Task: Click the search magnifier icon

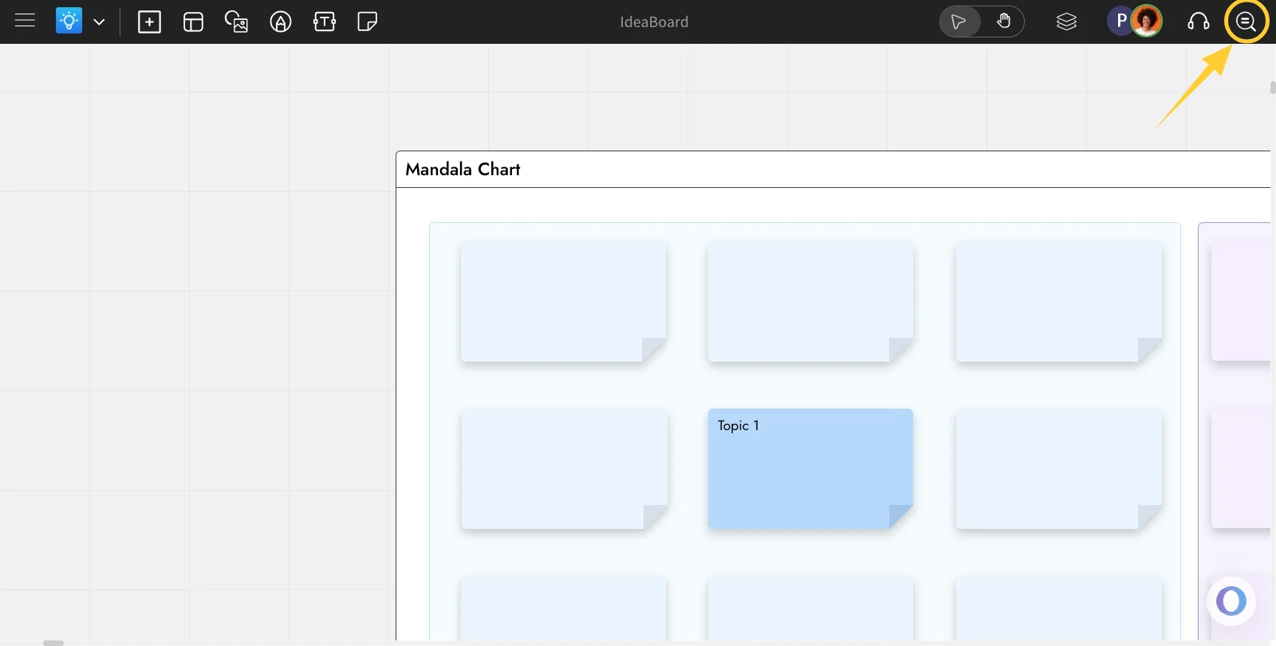Action: click(x=1246, y=22)
